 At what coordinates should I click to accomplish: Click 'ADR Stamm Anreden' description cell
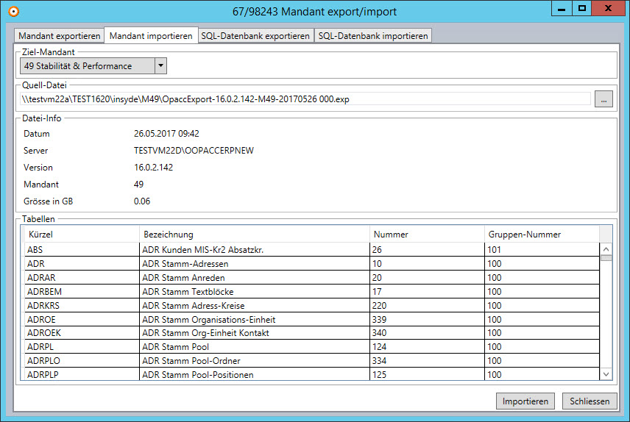(255, 278)
